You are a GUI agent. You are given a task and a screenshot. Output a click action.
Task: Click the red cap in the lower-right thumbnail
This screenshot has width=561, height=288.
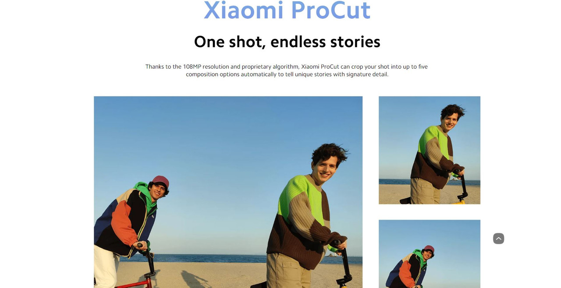[430, 249]
